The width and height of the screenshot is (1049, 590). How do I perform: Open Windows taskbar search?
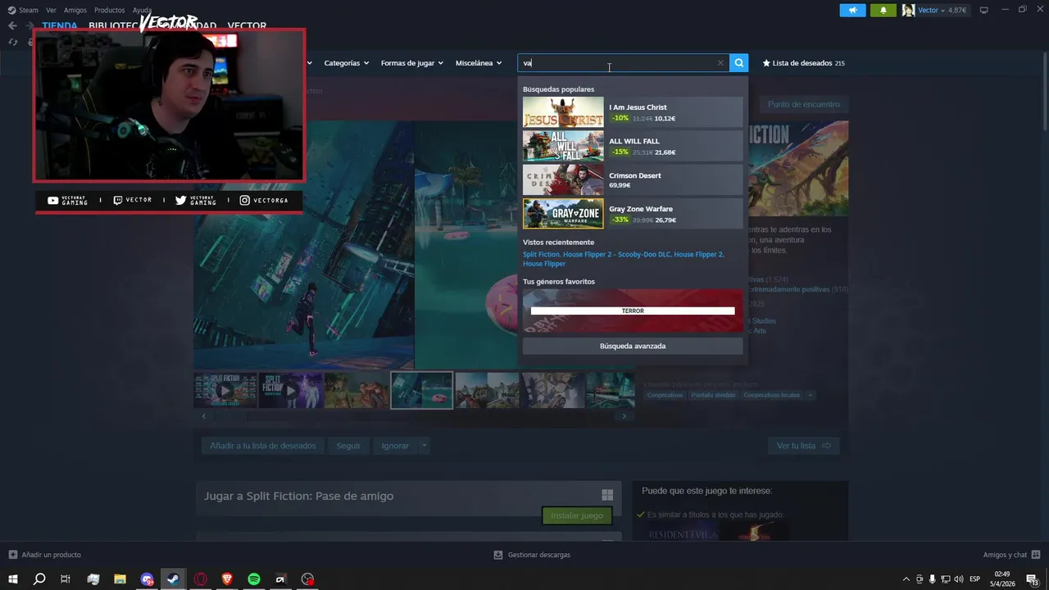tap(39, 579)
